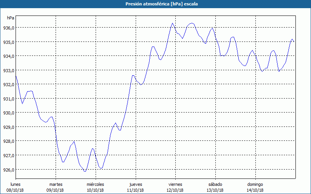Image resolution: width=311 pixels, height=194 pixels.
Task: Click the 928,0 y-axis value
Action: pyautogui.click(x=9, y=141)
